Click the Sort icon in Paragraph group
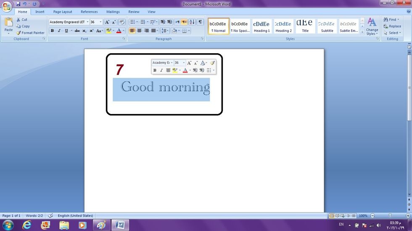Image resolution: width=412 pixels, height=231 pixels. tap(192, 22)
